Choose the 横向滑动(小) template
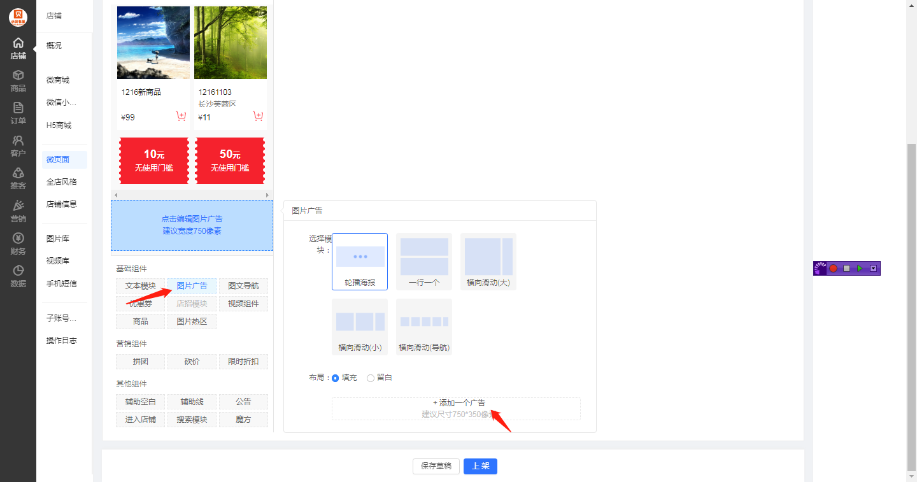 (360, 327)
